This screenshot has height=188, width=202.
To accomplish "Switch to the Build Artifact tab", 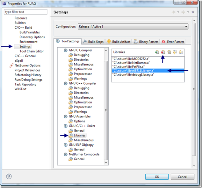I will coord(119,42).
